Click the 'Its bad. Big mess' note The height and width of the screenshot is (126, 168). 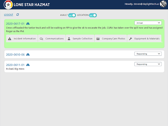click(15, 69)
